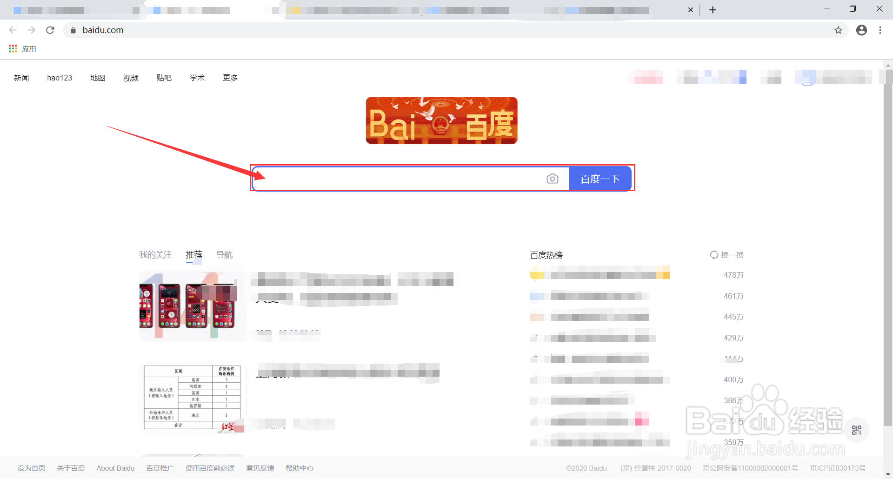This screenshot has width=893, height=479.
Task: Open the apps grid shortcut in the bookmarks bar
Action: coord(13,49)
